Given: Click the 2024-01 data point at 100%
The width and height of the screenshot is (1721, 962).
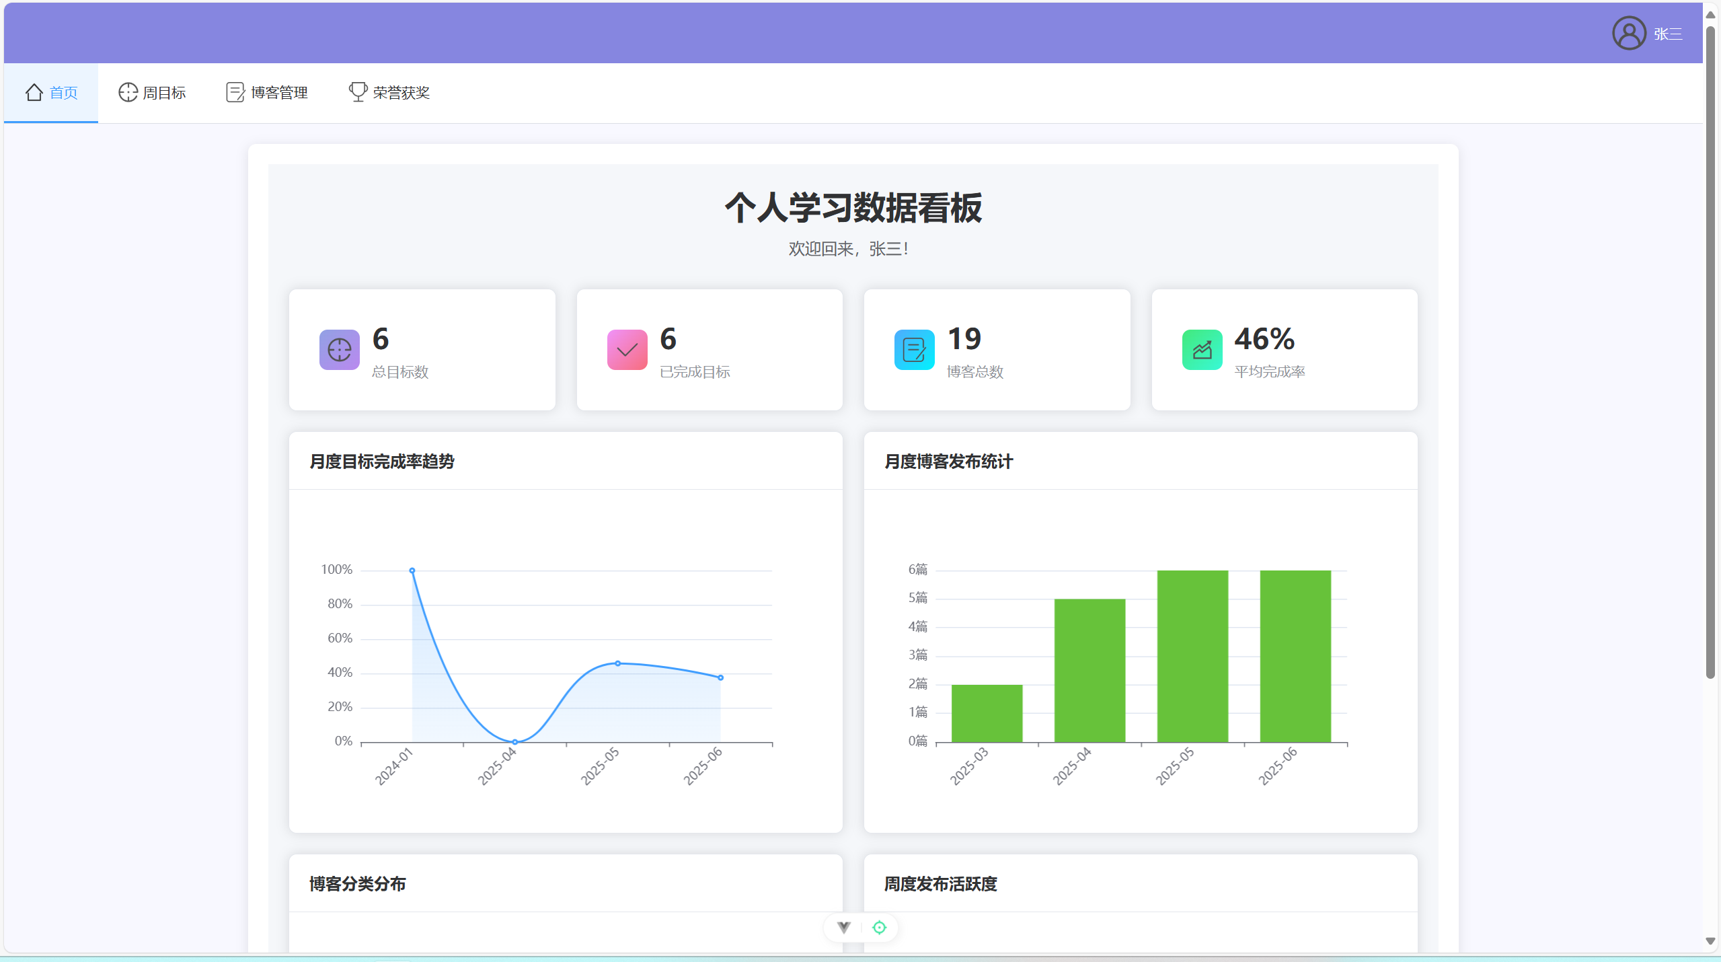Looking at the screenshot, I should 412,570.
